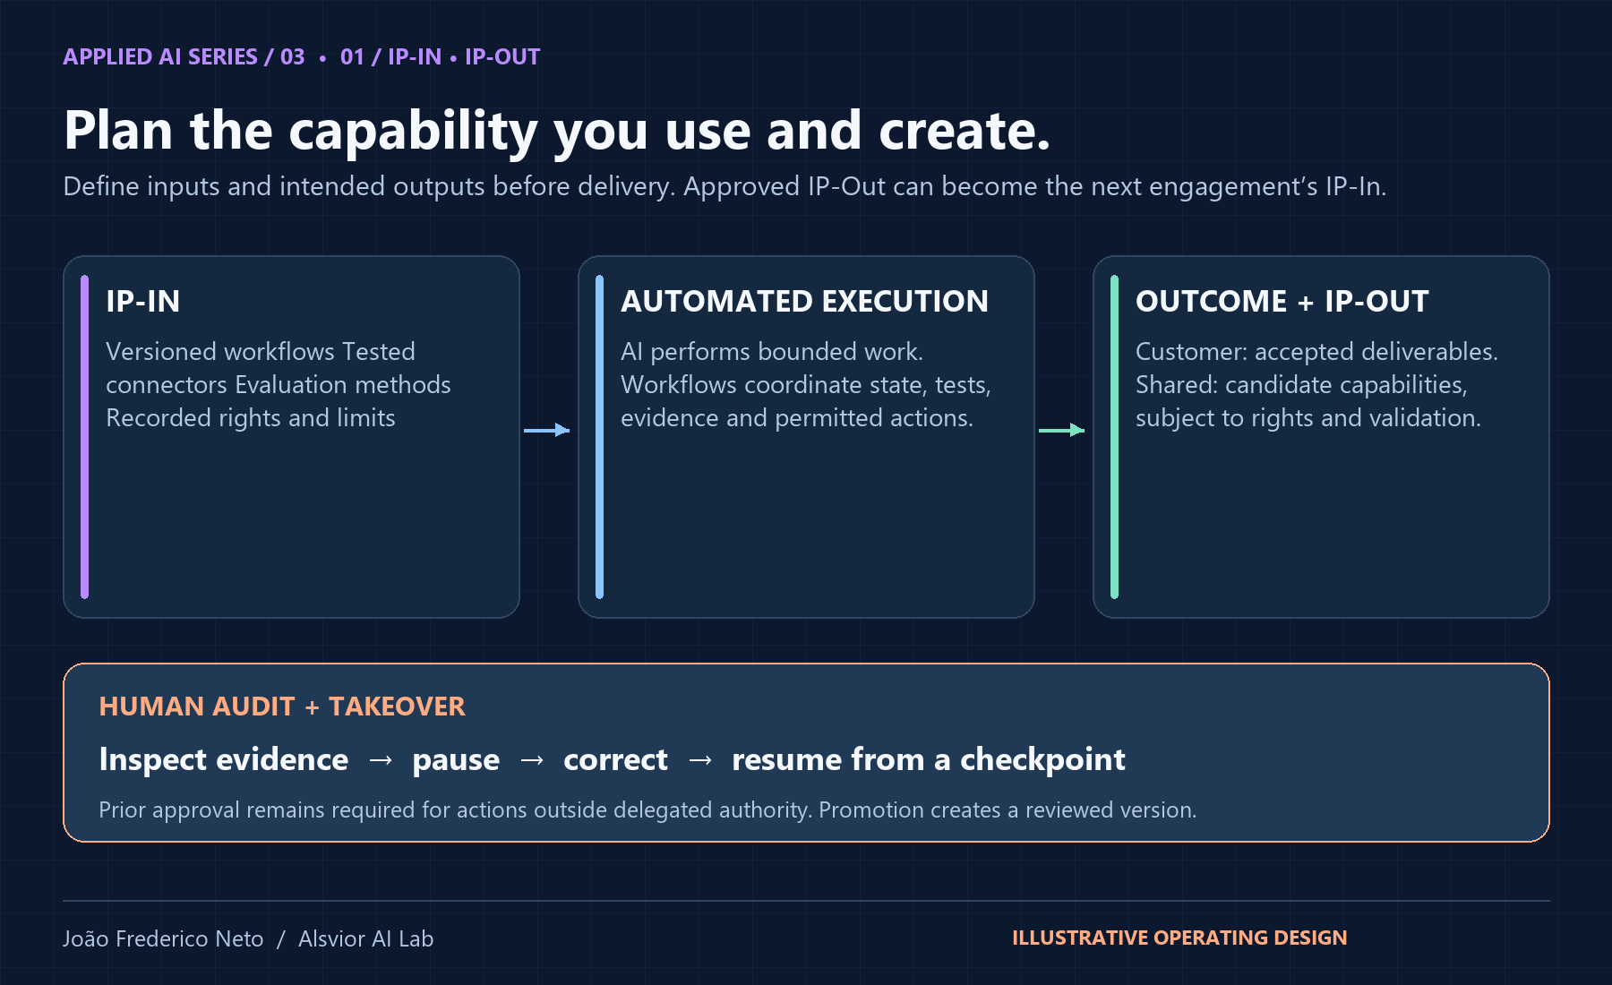Click the 'APPLIED AI SERIES / 03' header text
1612x985 pixels.
pyautogui.click(x=184, y=56)
